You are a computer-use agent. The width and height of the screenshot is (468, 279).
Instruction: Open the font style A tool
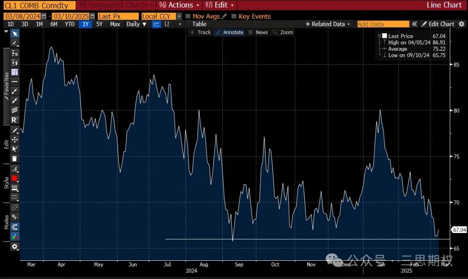(15, 169)
